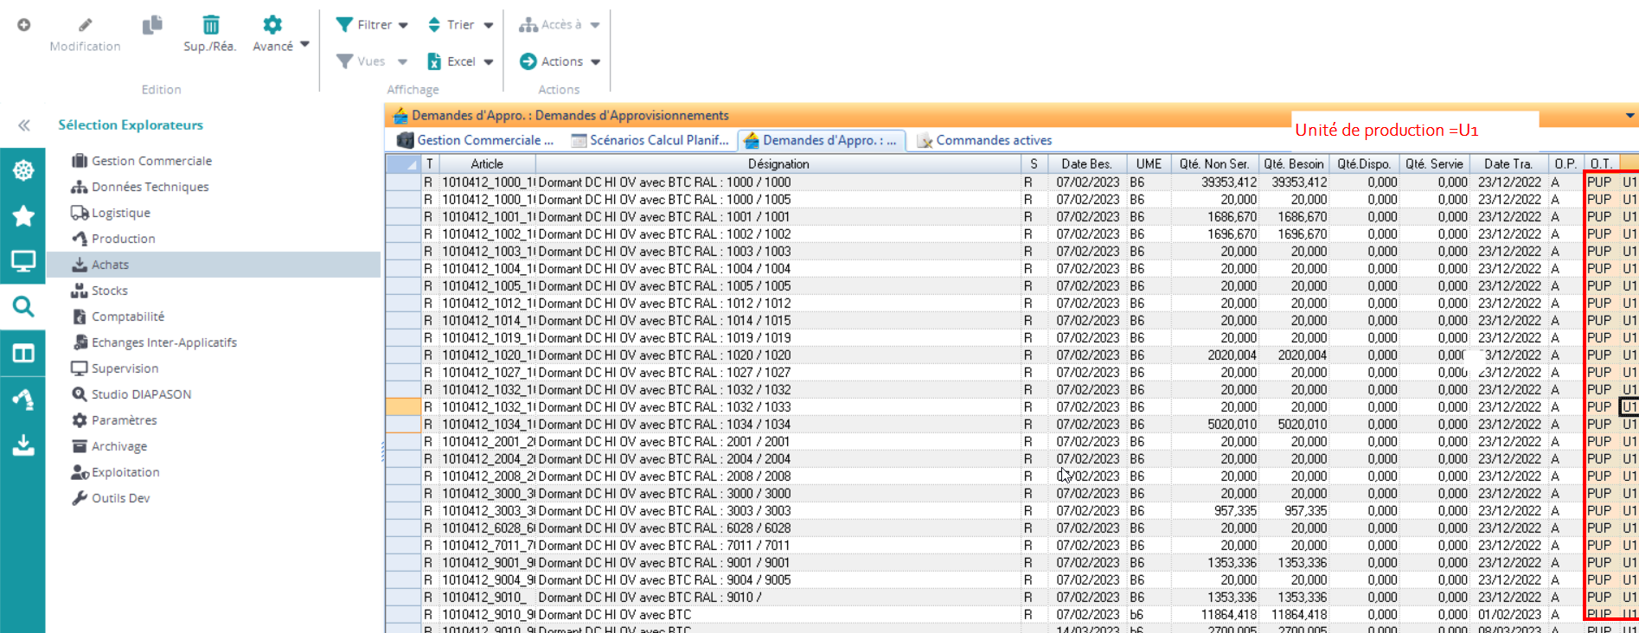Sort by the Désignation column header
The image size is (1639, 633).
click(778, 163)
